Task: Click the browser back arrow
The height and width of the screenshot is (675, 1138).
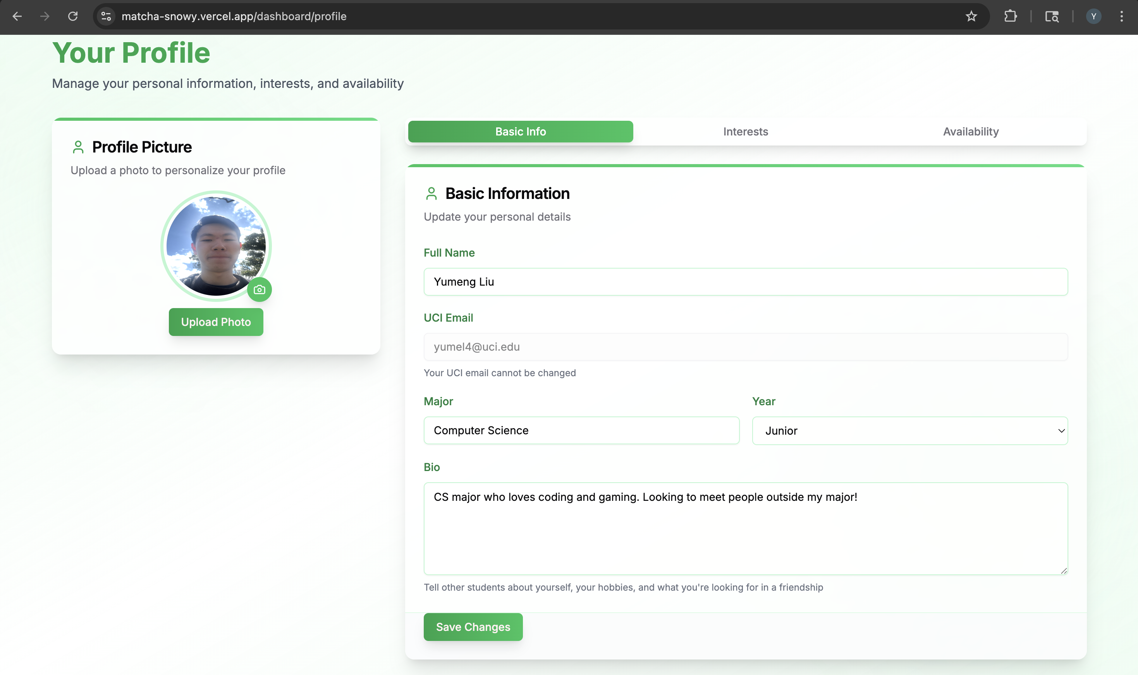Action: [x=17, y=16]
